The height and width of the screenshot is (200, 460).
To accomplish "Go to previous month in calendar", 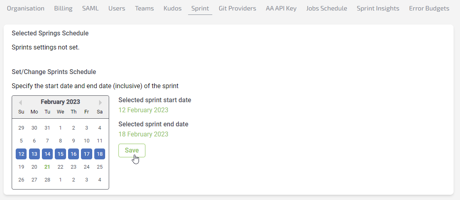I will click(x=20, y=103).
